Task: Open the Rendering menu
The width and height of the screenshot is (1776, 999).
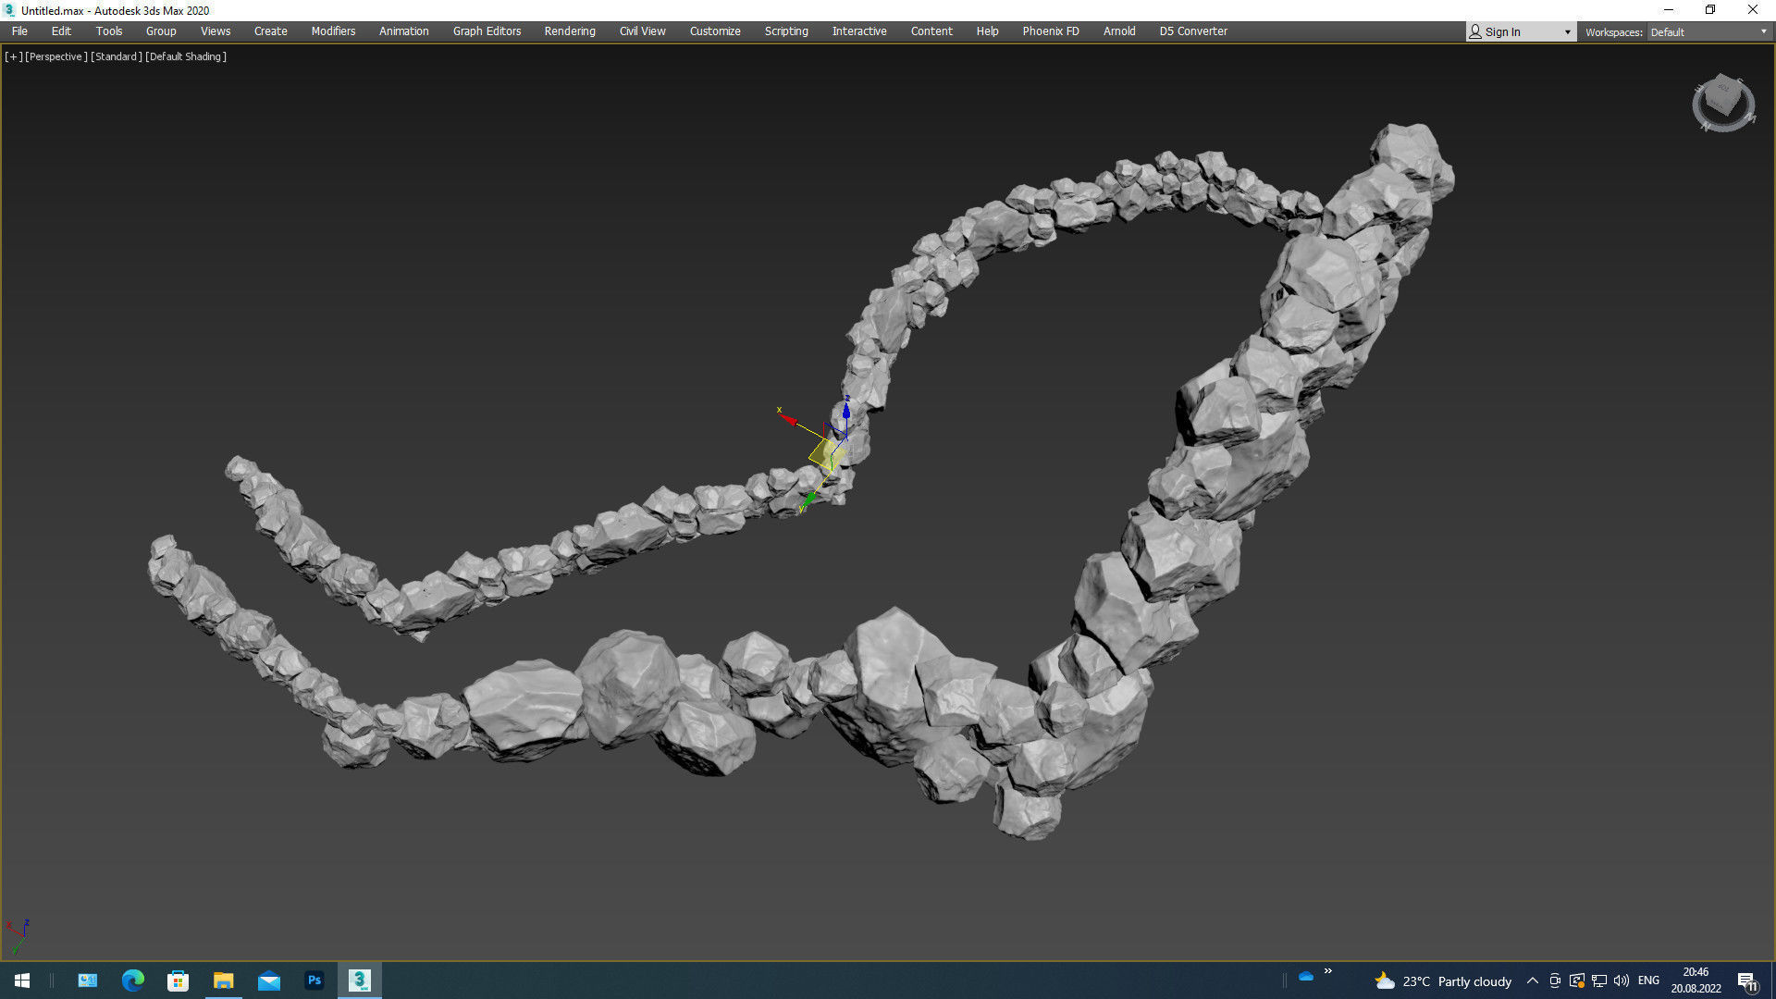Action: [x=569, y=31]
